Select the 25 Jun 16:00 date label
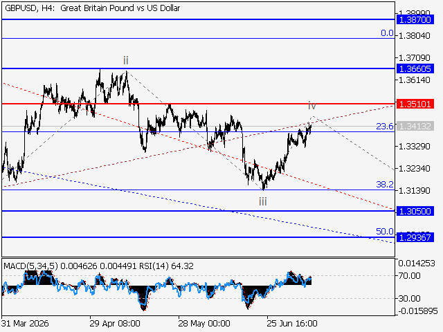This screenshot has height=332, width=443. pyautogui.click(x=292, y=323)
